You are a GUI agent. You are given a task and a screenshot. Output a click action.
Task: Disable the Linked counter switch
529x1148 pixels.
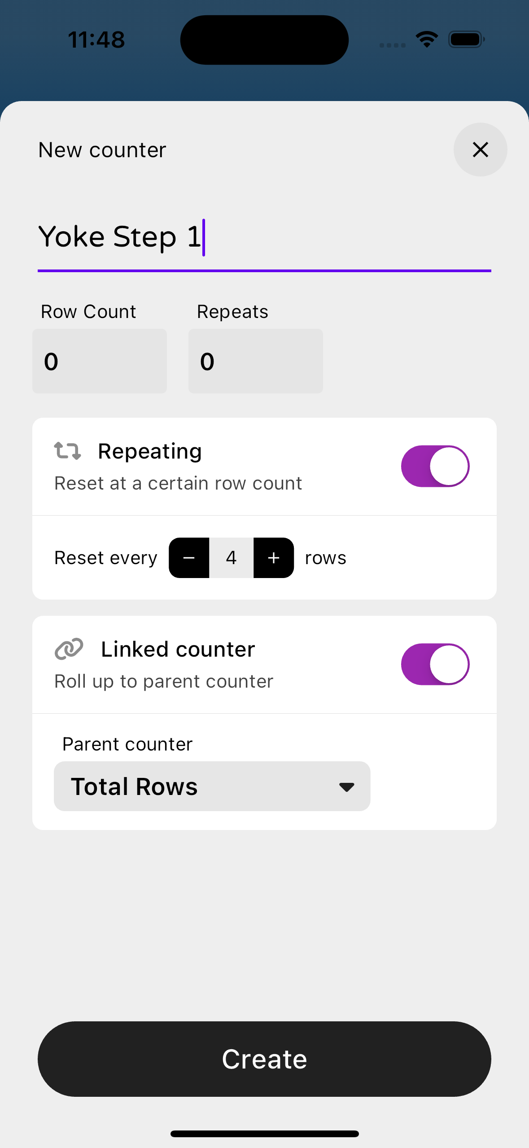coord(435,664)
